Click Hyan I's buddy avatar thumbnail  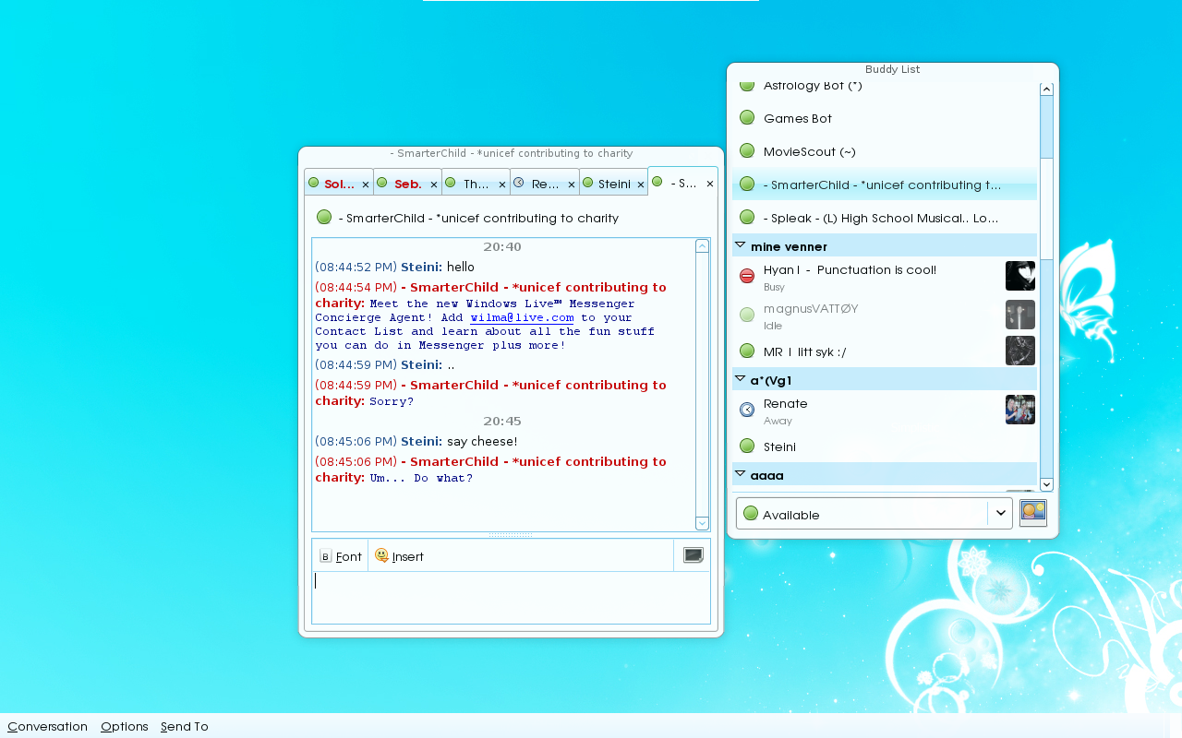1020,276
